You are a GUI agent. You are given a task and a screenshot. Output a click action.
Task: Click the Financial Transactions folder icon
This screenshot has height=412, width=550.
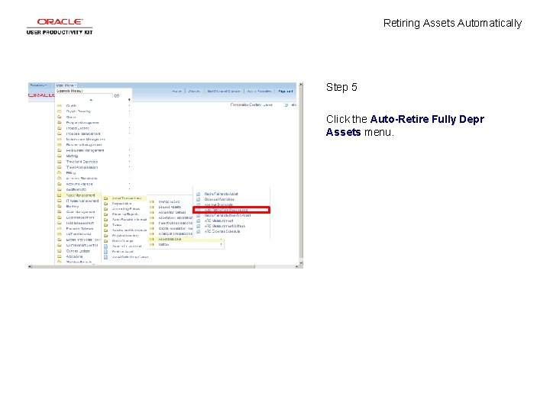(x=152, y=233)
